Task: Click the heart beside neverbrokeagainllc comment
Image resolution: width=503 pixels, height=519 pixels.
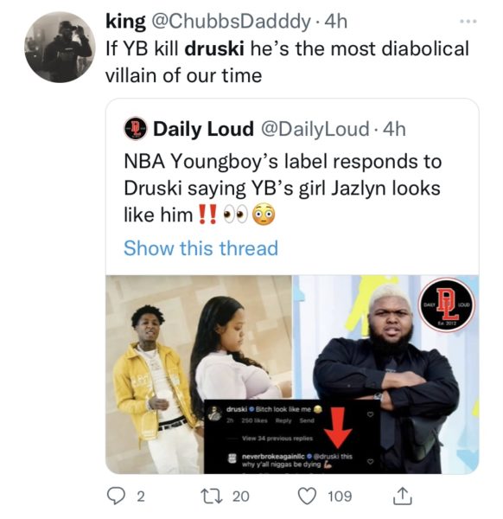Action: click(371, 461)
